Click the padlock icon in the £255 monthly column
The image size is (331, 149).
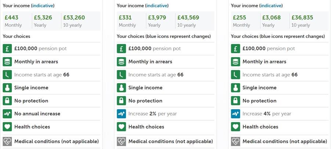coord(235,101)
